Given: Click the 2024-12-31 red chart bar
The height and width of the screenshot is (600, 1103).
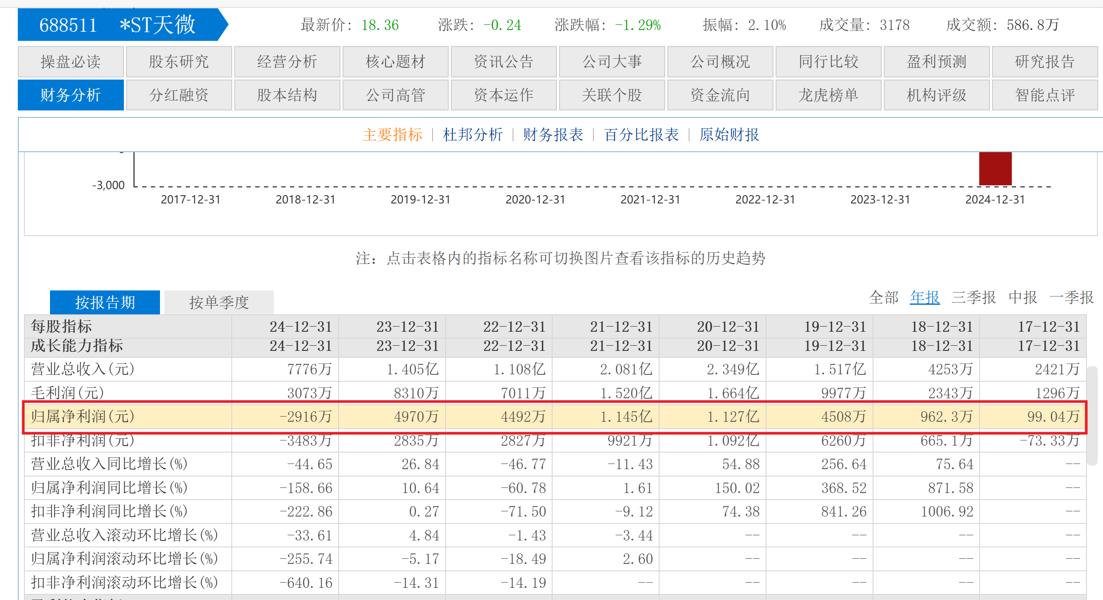Looking at the screenshot, I should (x=995, y=169).
